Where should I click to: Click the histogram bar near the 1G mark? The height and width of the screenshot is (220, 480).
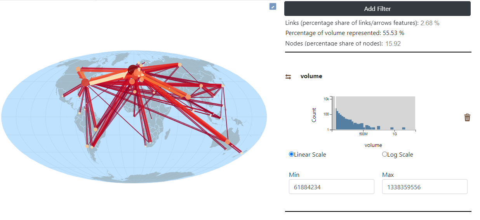point(392,128)
